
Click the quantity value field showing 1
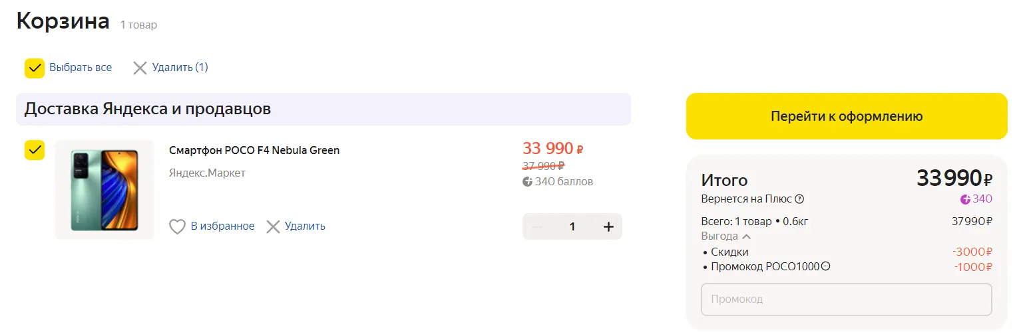click(572, 226)
